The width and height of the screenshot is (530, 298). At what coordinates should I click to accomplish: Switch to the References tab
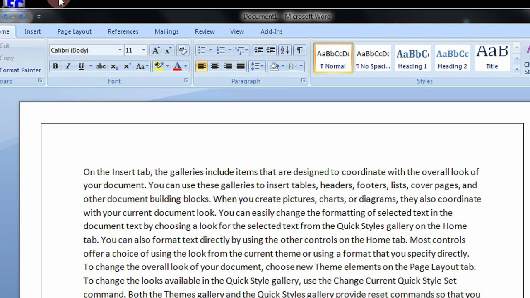123,31
